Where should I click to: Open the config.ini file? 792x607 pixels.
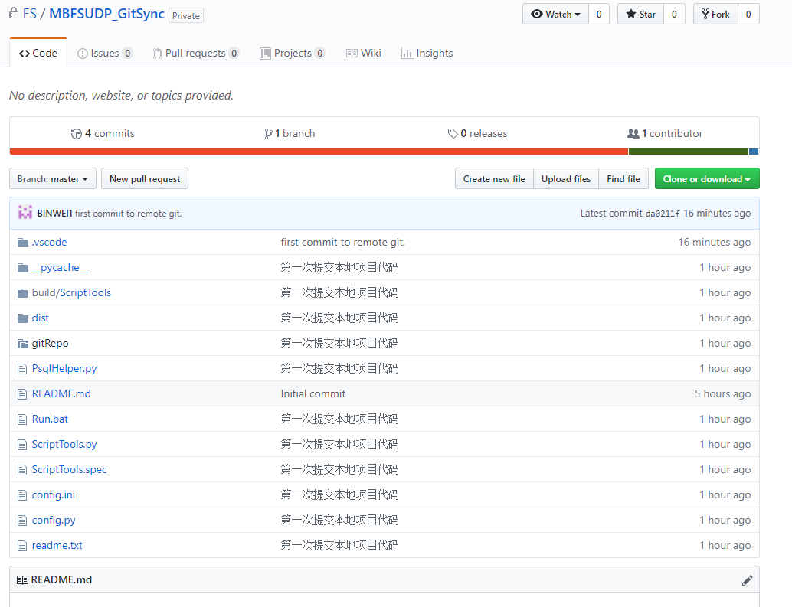click(53, 494)
